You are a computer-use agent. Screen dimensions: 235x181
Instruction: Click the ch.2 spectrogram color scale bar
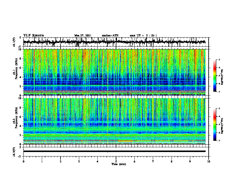coord(215,125)
